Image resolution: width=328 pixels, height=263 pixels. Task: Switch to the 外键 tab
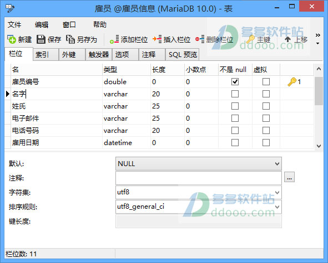(72, 55)
